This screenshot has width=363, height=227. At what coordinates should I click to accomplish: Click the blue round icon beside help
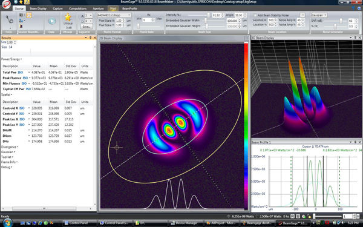359,8
